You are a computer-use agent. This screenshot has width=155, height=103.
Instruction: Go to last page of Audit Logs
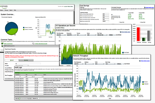31,98
